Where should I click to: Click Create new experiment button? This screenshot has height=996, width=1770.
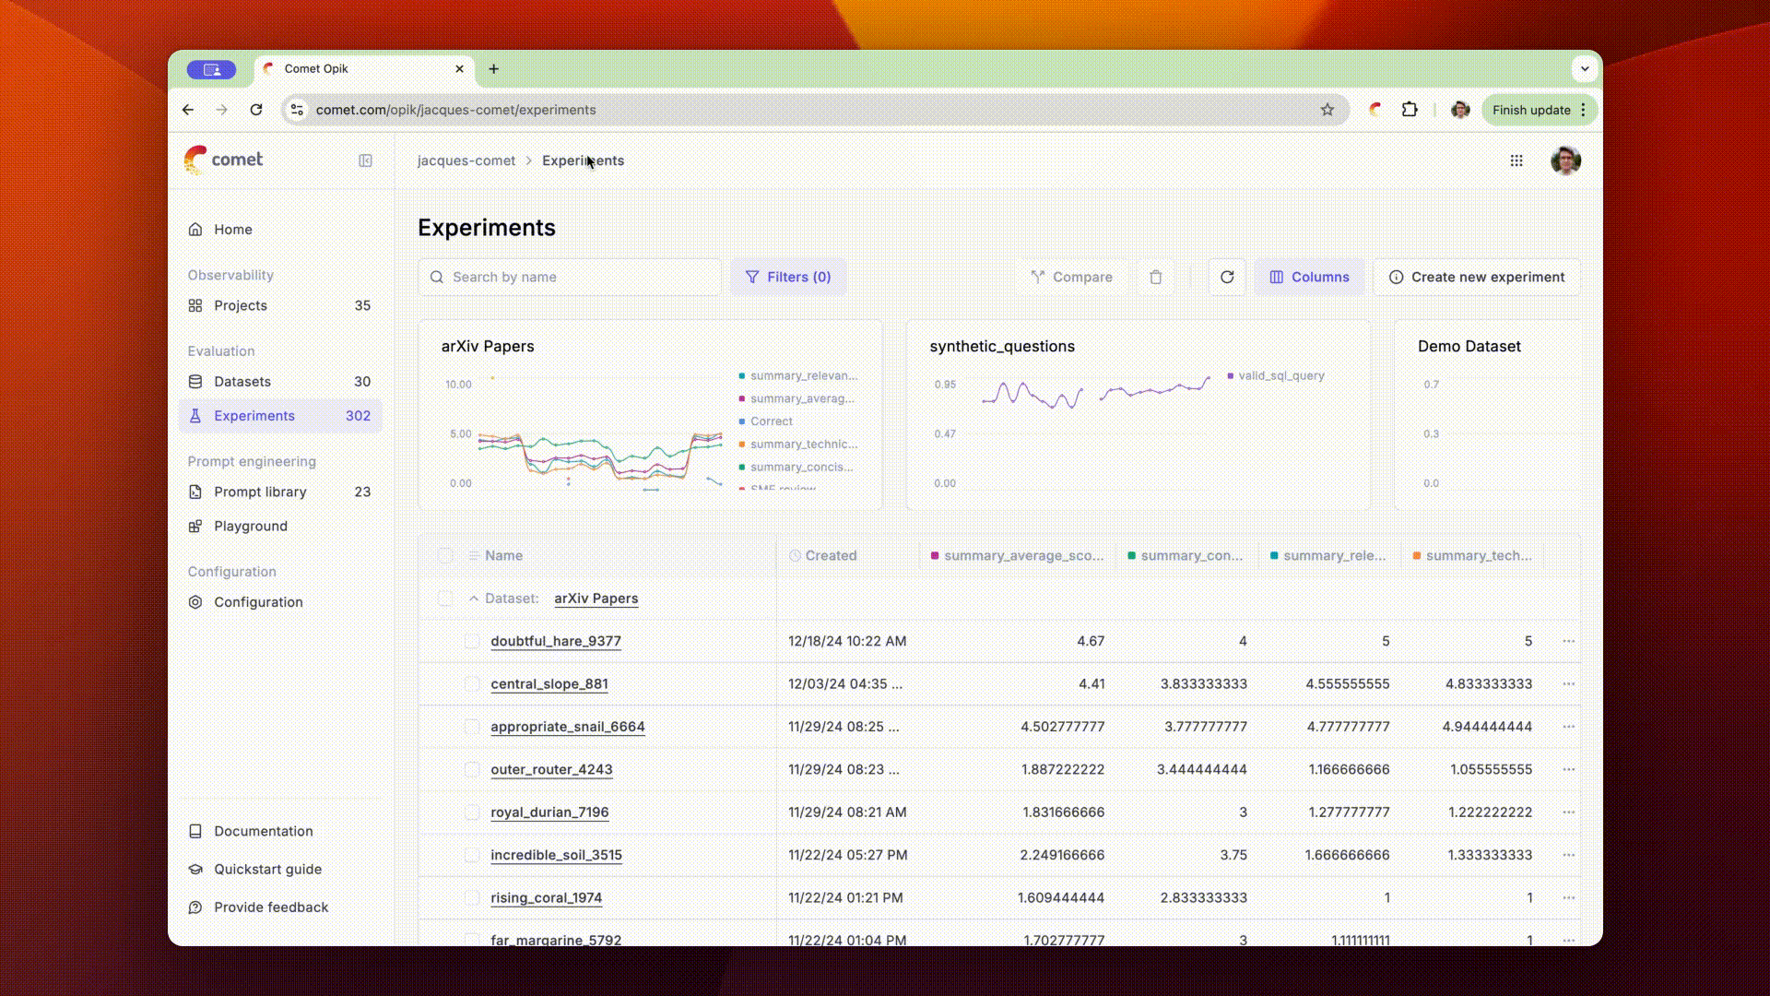[1477, 276]
